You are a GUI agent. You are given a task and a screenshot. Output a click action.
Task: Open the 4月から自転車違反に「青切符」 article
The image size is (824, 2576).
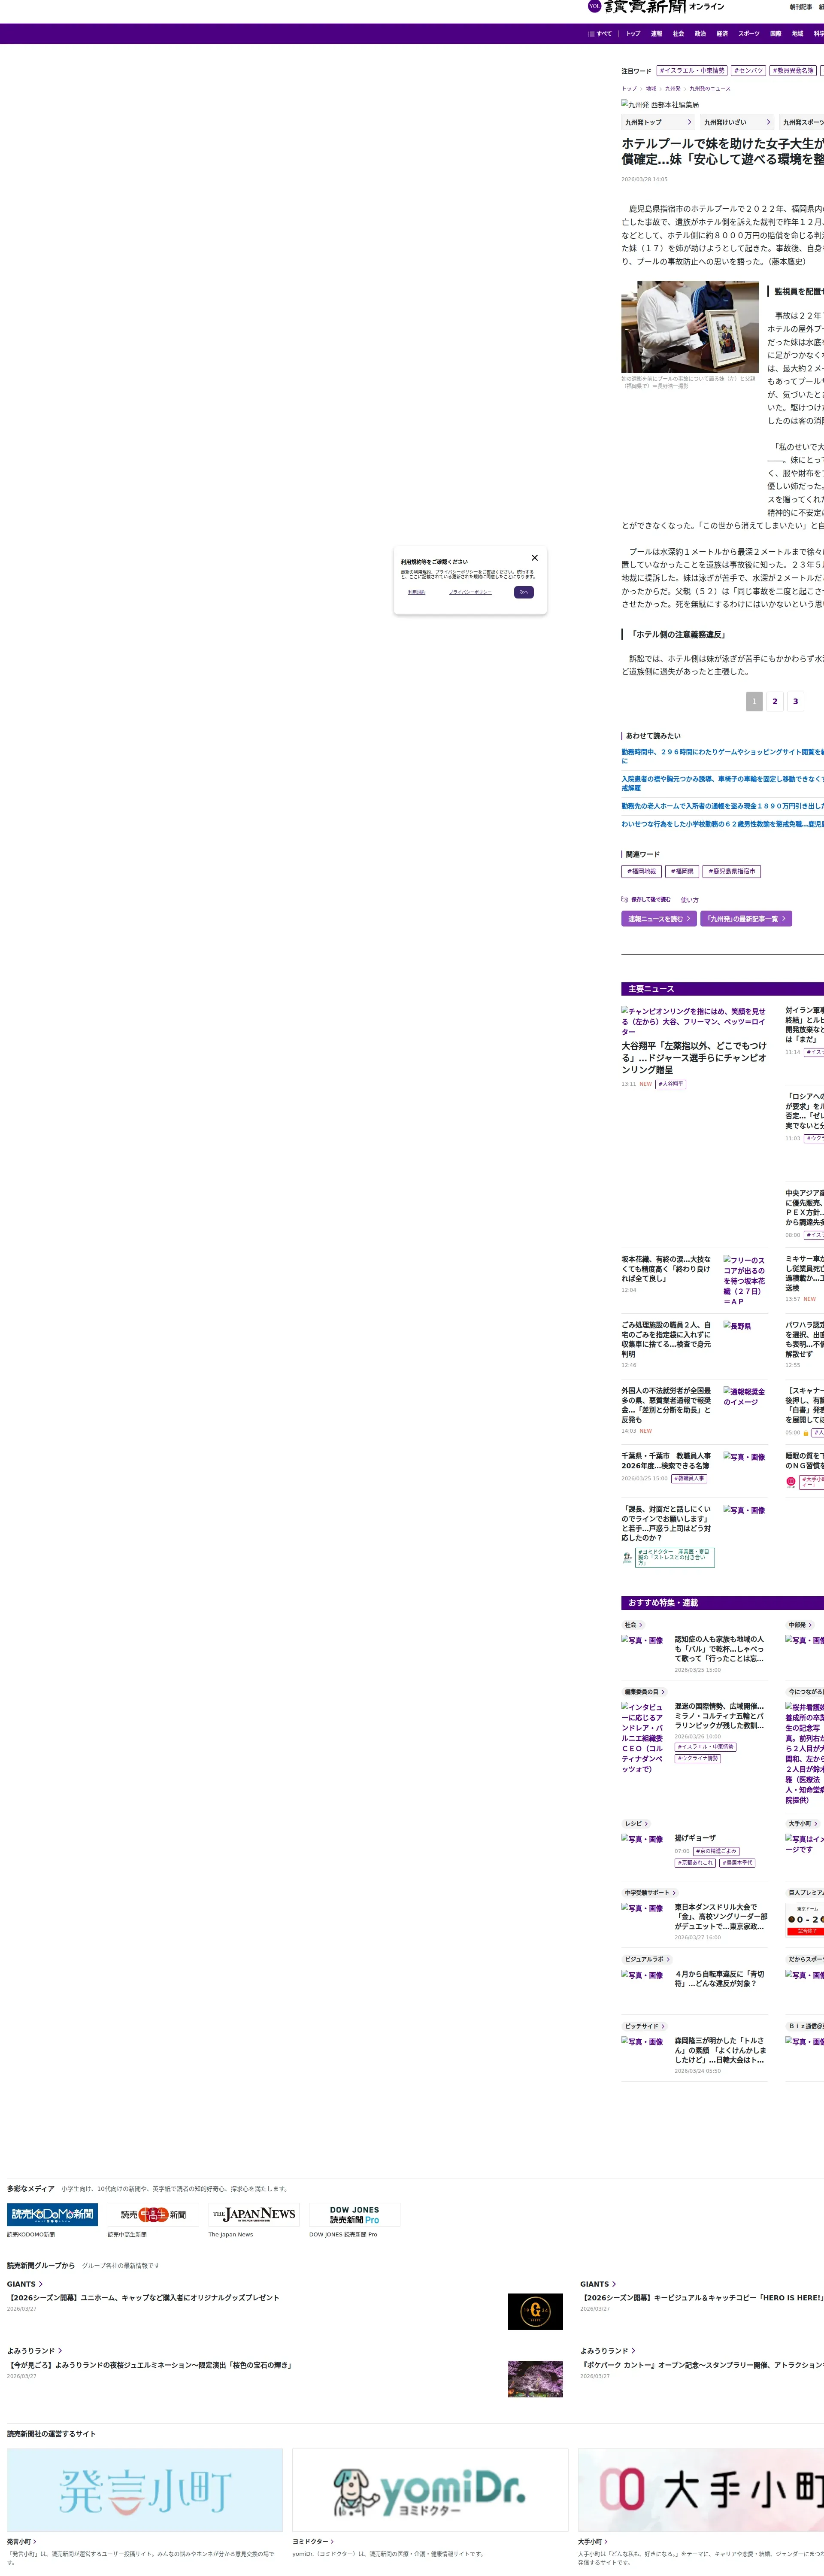(x=720, y=1979)
